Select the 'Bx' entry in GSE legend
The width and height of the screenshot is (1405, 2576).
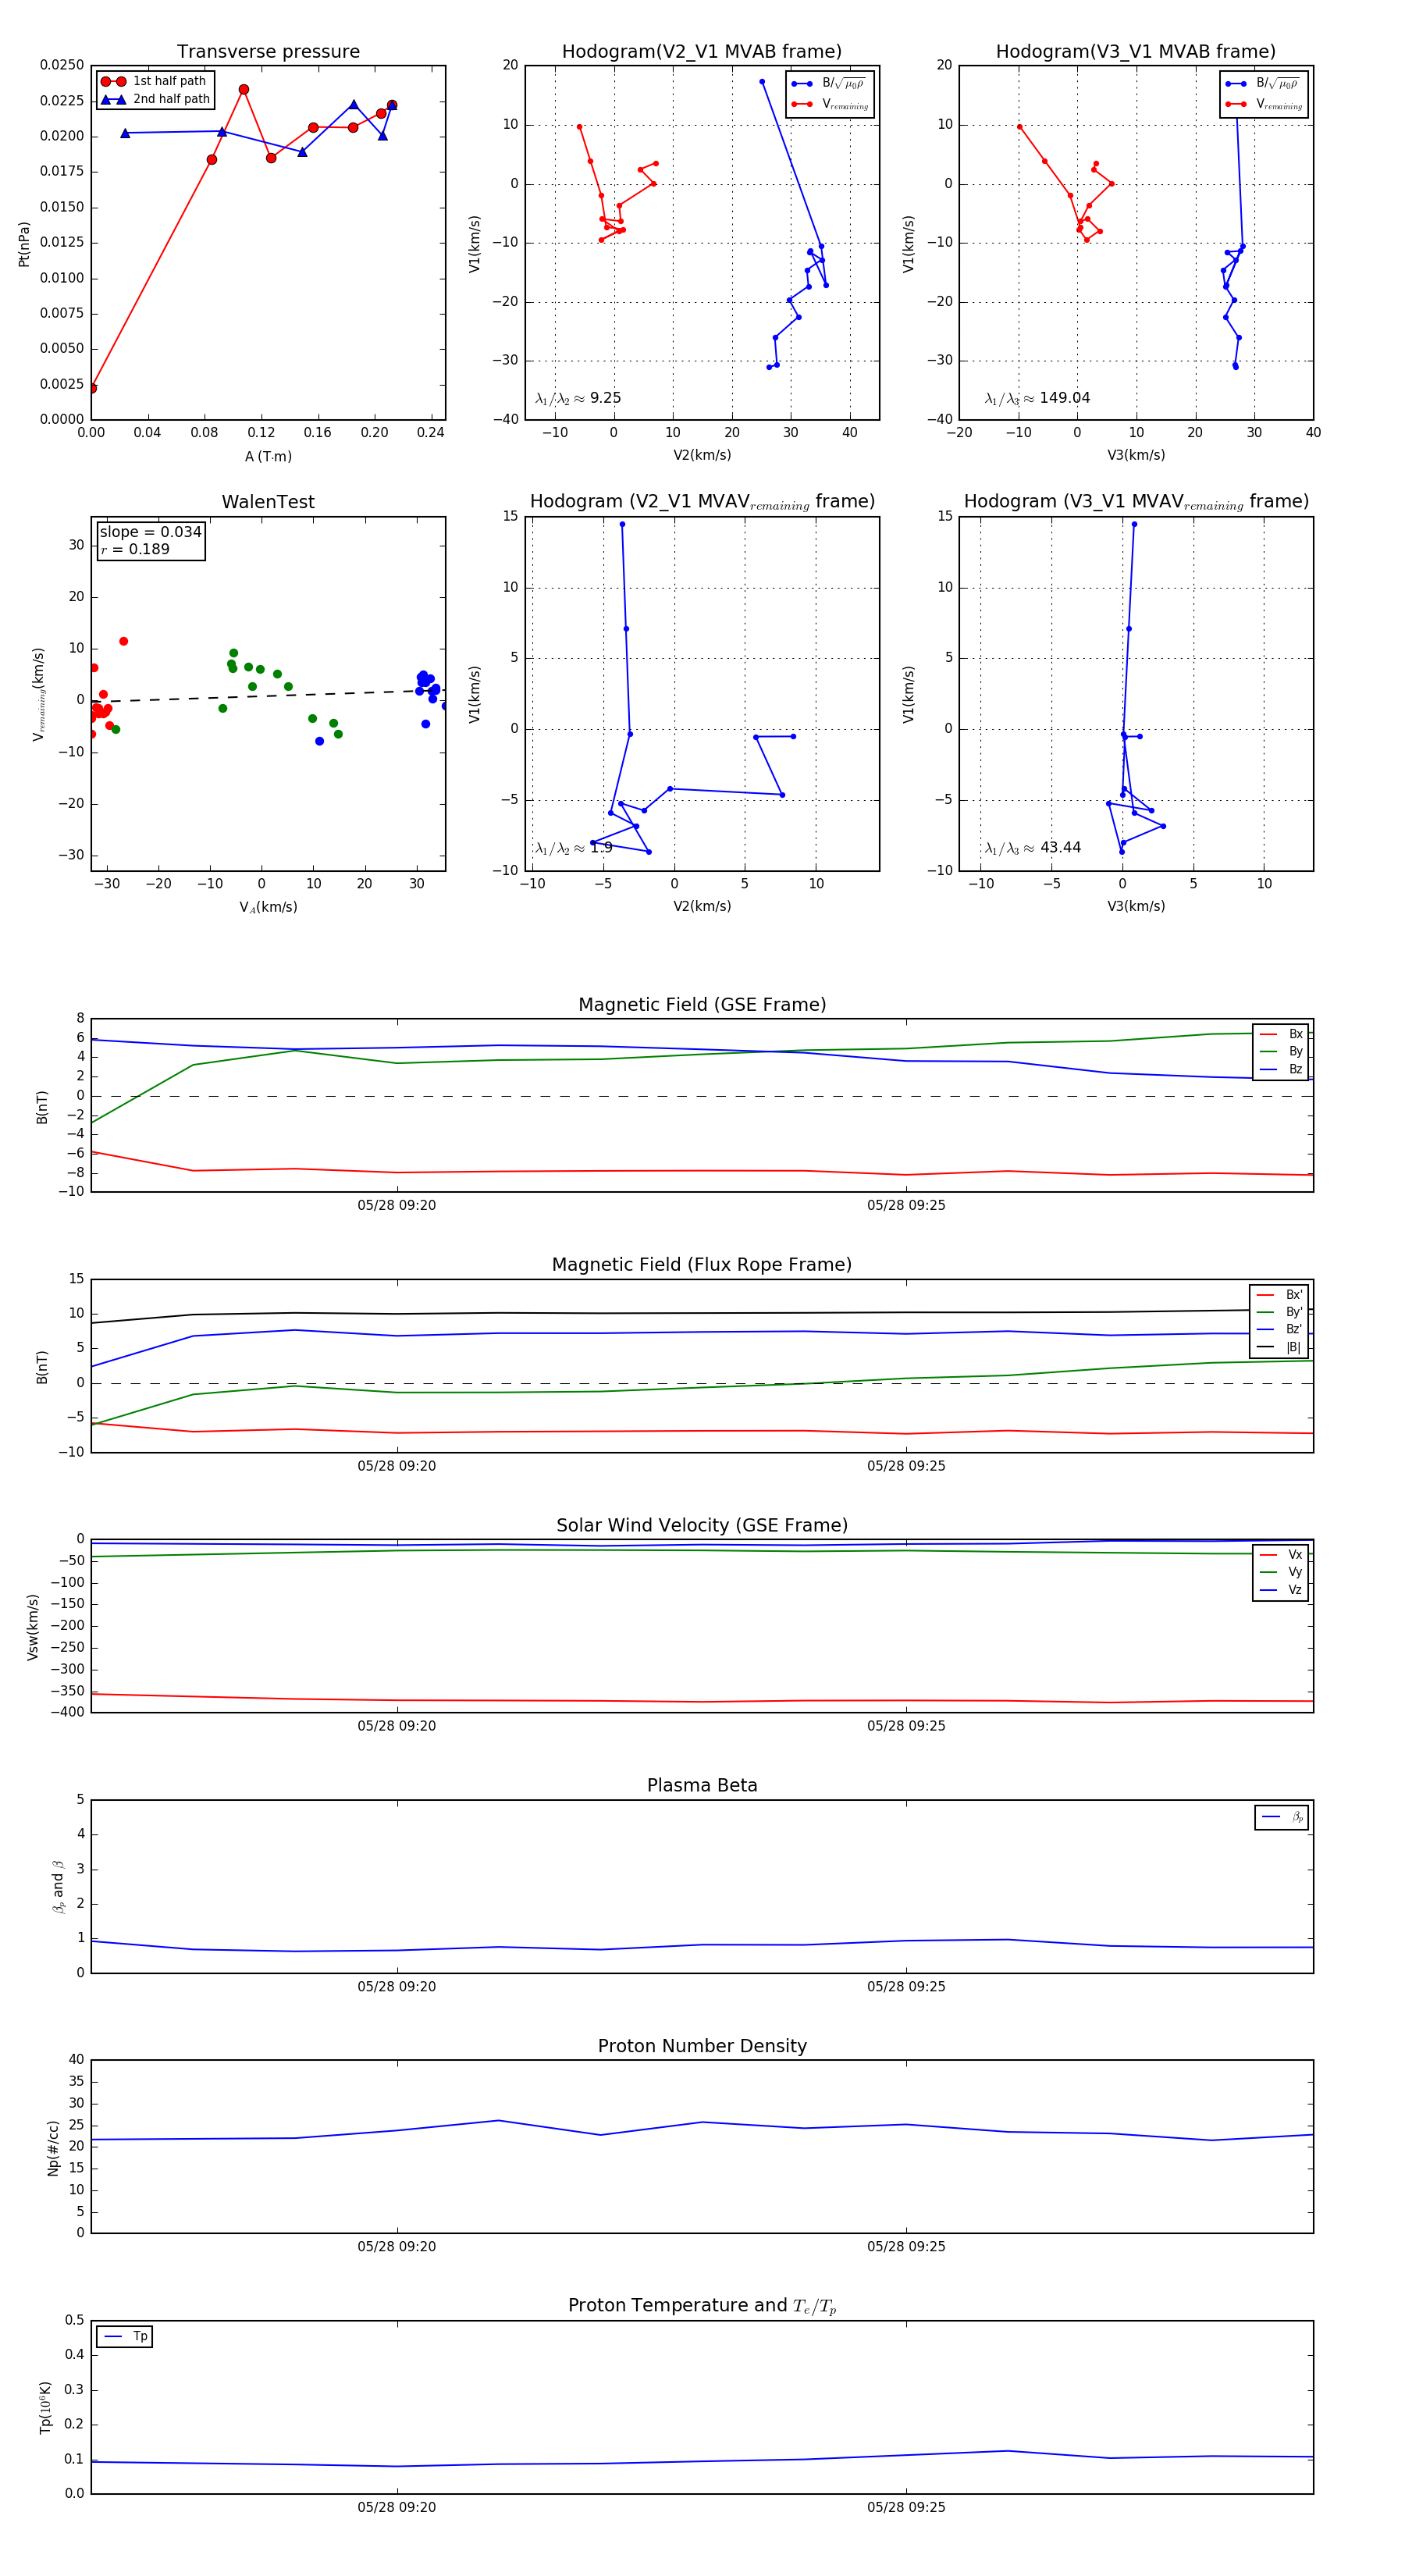point(1281,1034)
